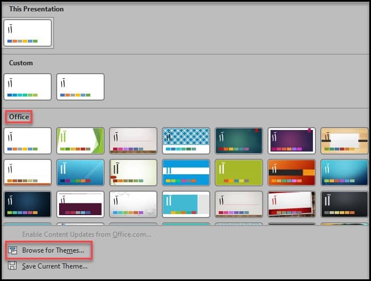Click the Office section header
The image size is (371, 281).
(18, 117)
